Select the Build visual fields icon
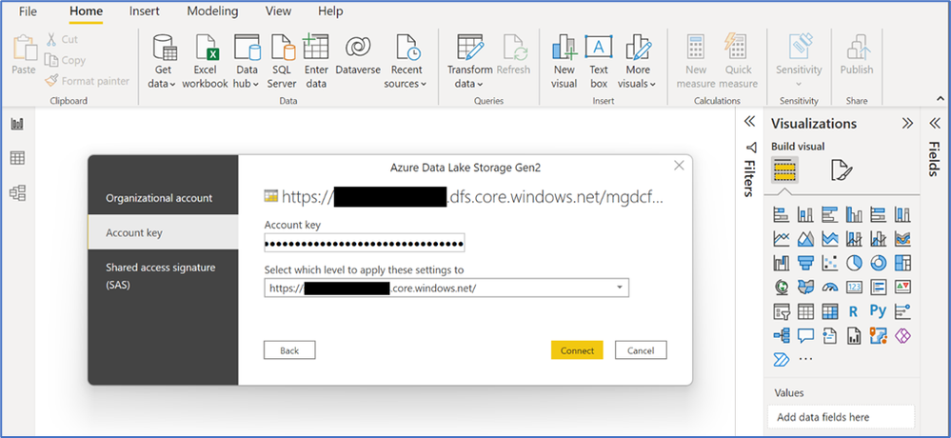Screen dimensions: 951x438 tap(784, 169)
